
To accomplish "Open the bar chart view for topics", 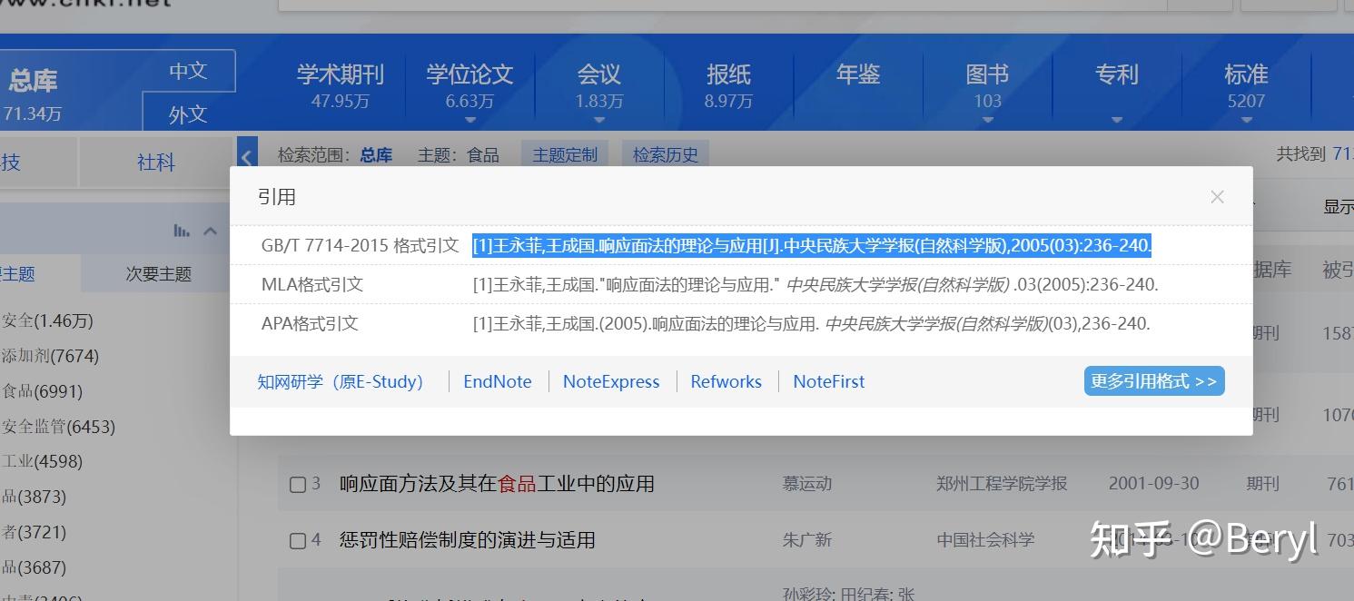I will point(182,231).
